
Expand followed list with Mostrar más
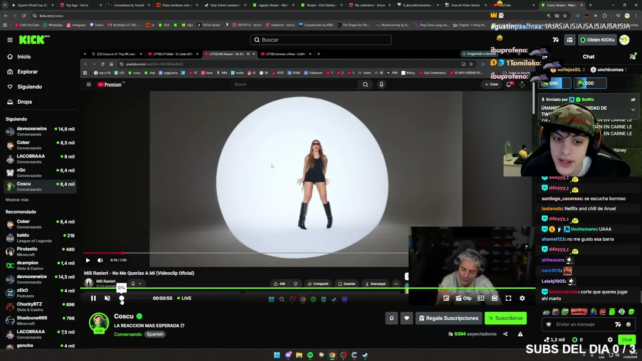[17, 200]
